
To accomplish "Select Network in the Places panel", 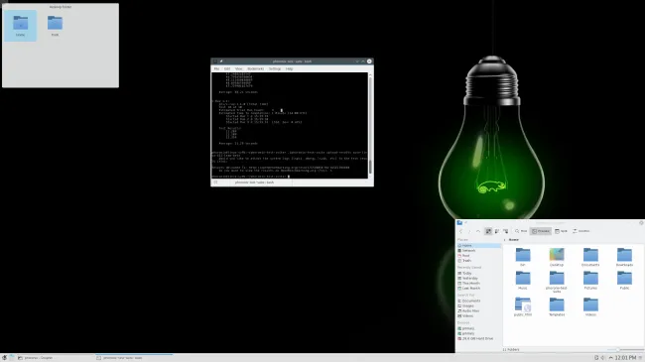I will 468,251.
